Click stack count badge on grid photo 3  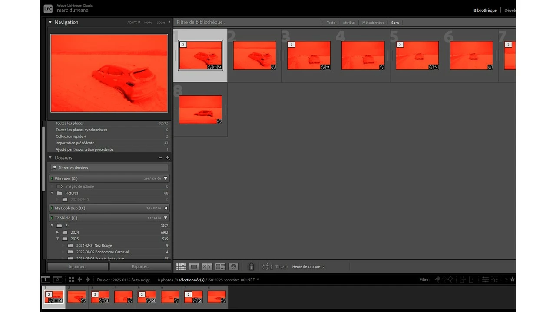click(x=291, y=45)
